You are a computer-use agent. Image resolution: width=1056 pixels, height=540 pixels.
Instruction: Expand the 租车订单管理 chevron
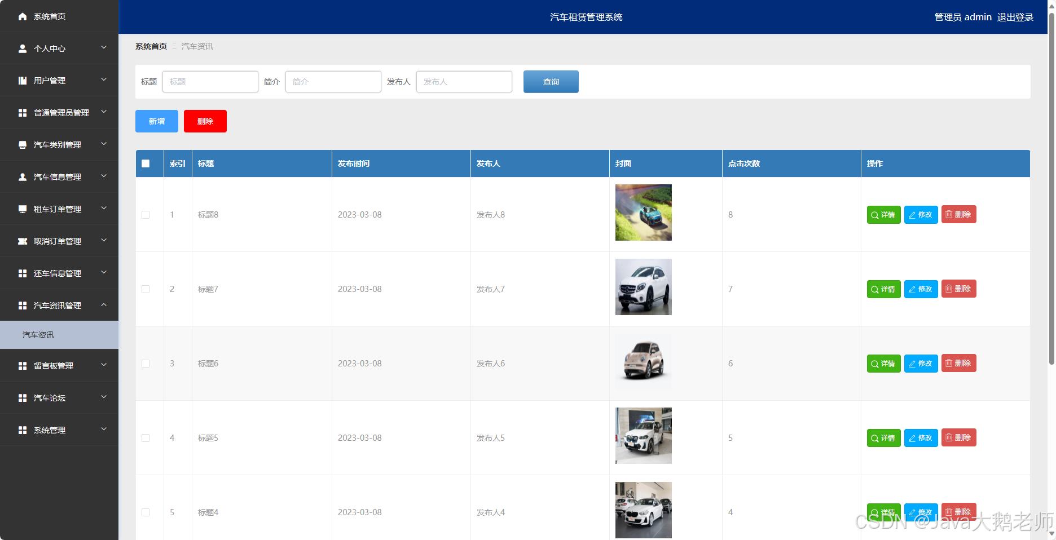tap(104, 209)
